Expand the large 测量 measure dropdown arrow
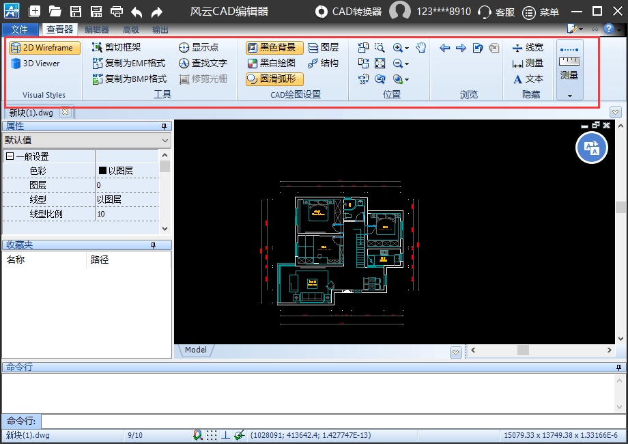The height and width of the screenshot is (444, 628). (569, 96)
